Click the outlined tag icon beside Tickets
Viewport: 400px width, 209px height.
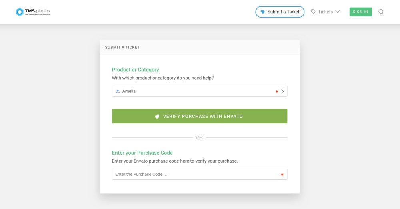point(313,12)
